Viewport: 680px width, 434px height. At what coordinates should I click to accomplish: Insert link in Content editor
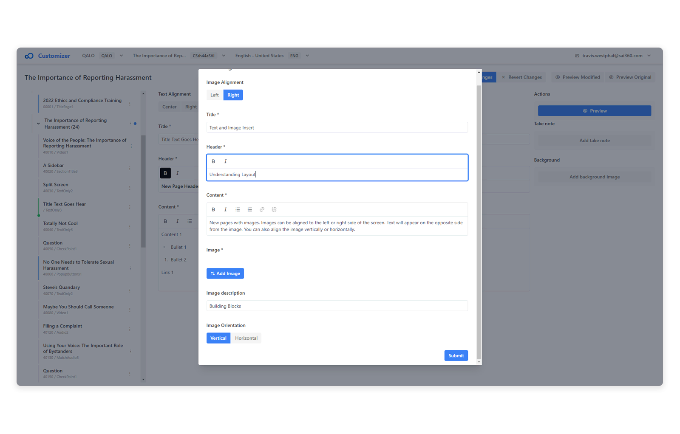tap(262, 209)
